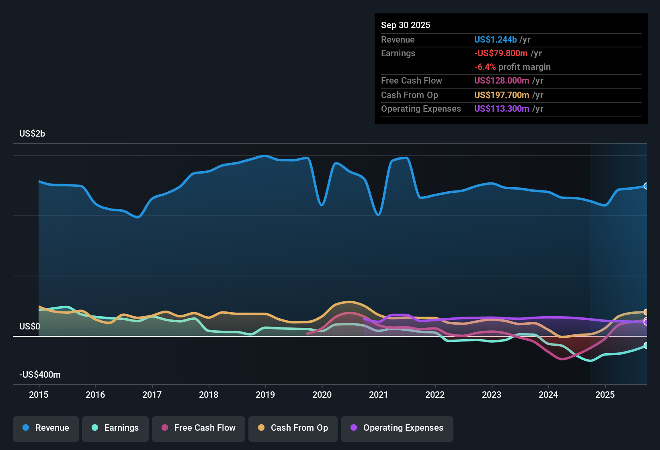Click the Revenue endpoint marker on the chart
Screen dimensions: 660x450
646,186
